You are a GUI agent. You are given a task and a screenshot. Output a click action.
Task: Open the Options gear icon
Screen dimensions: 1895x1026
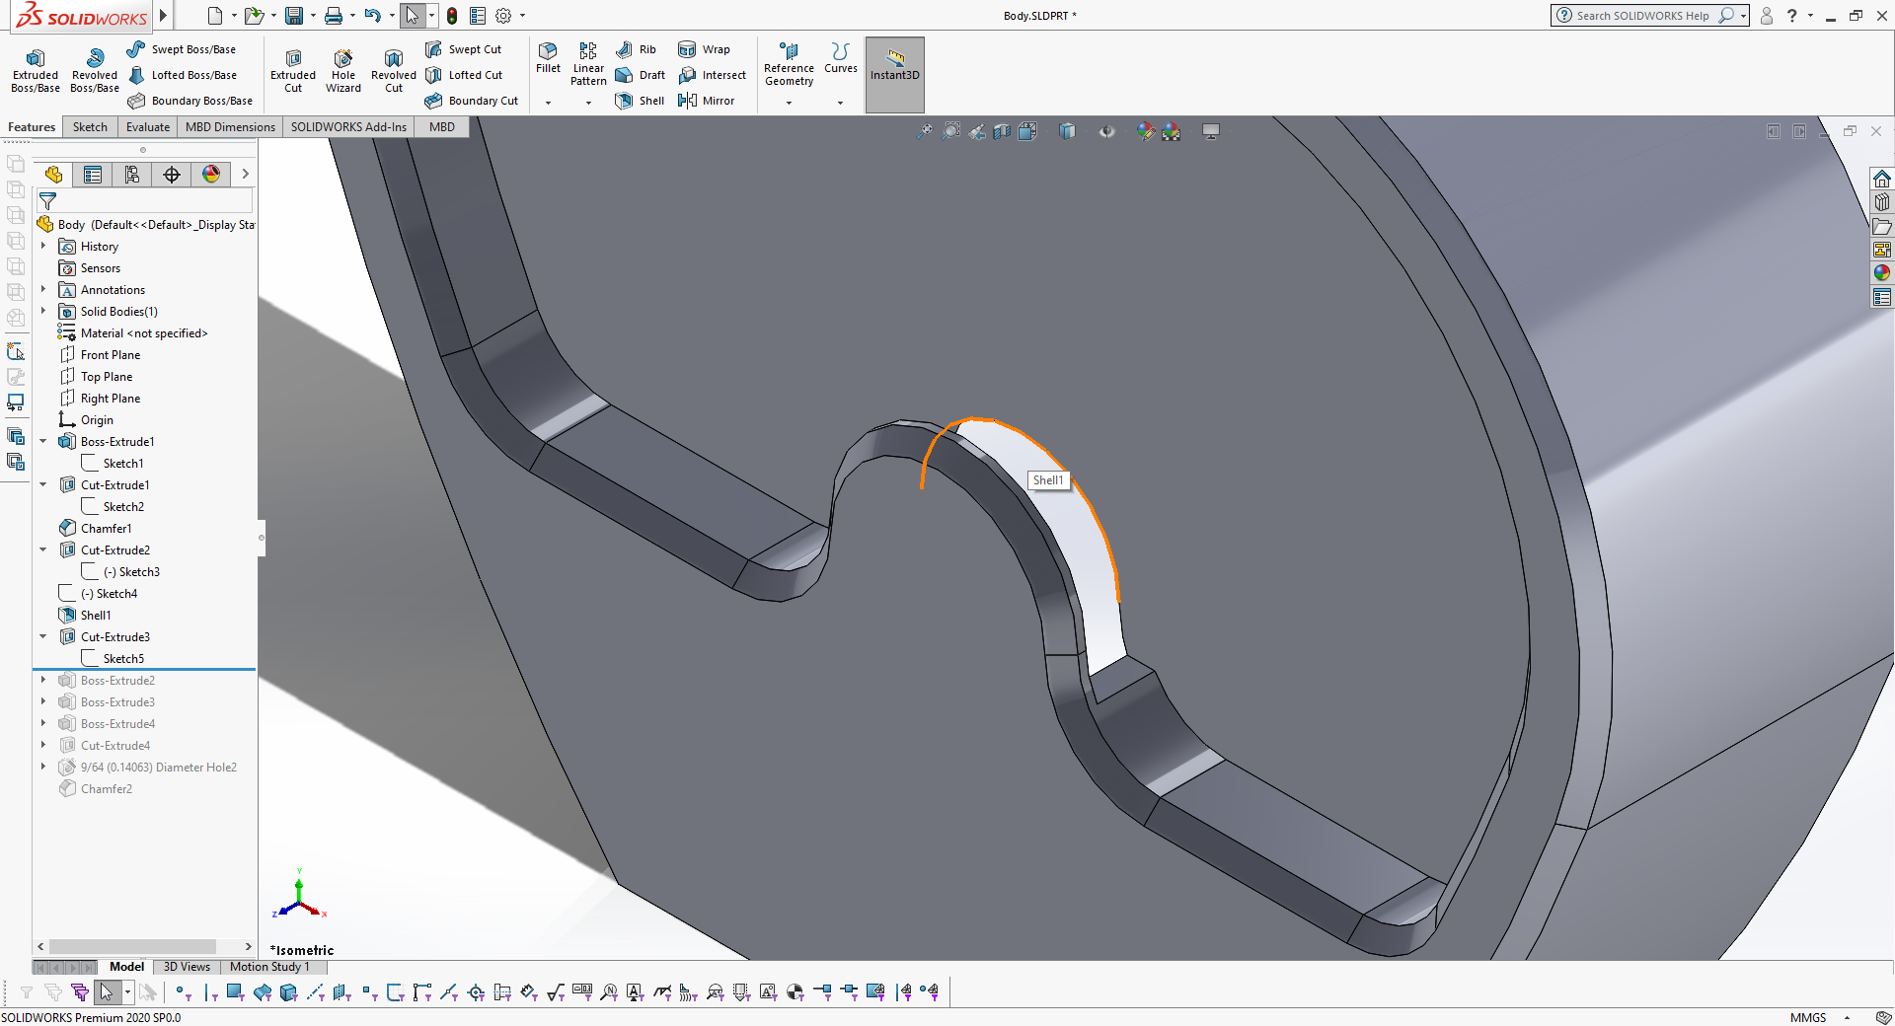503,16
